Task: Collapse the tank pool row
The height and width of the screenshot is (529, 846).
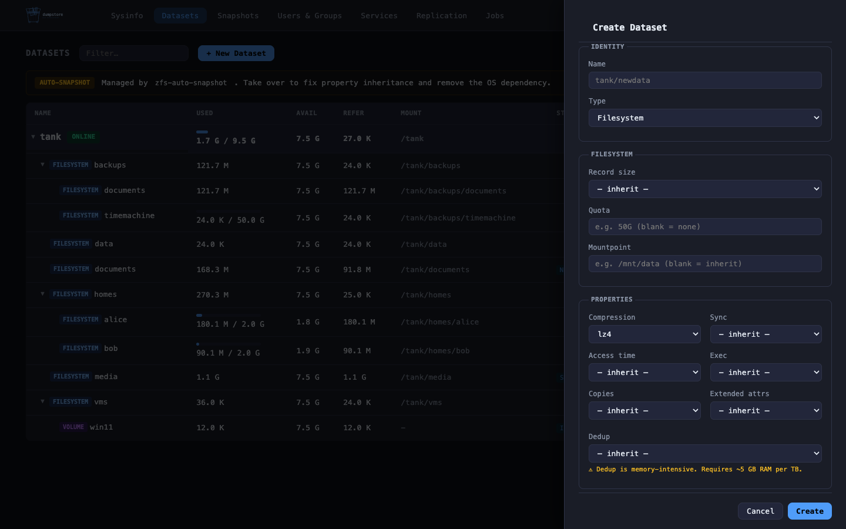Action: coord(33,136)
